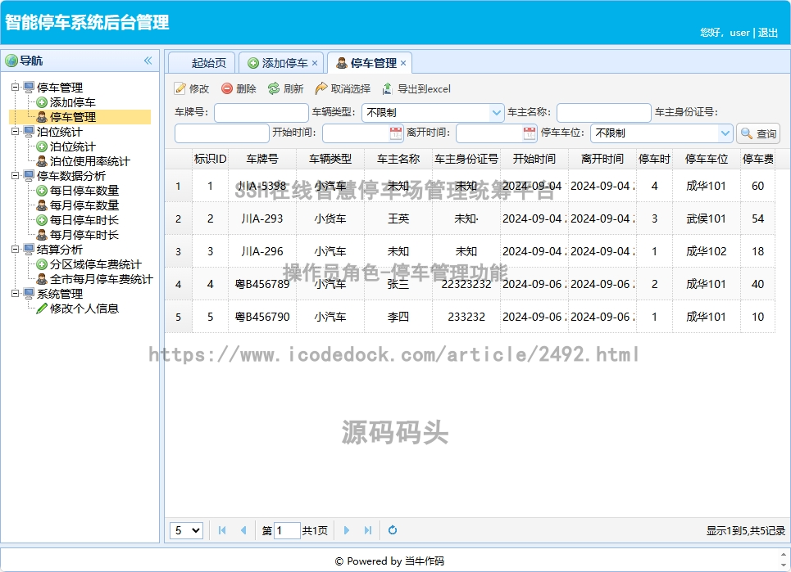Open 每日停车时长 report
This screenshot has height=572, width=791.
[84, 220]
